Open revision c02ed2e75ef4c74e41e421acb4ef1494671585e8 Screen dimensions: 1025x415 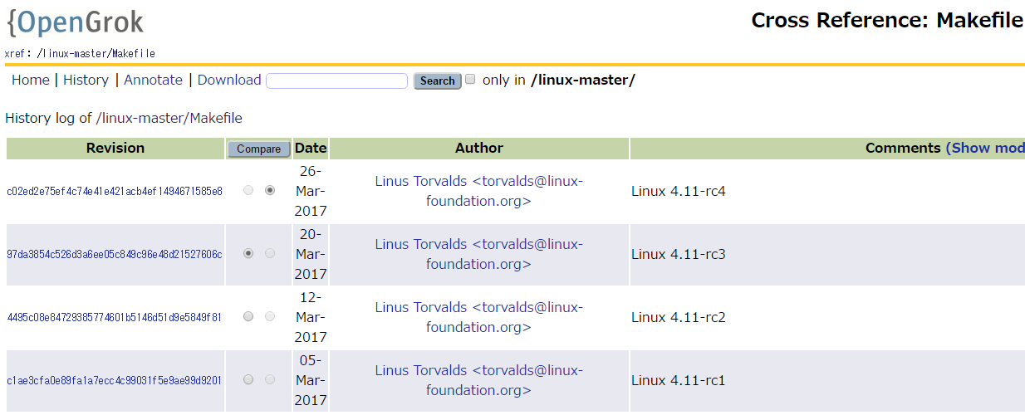tap(115, 191)
